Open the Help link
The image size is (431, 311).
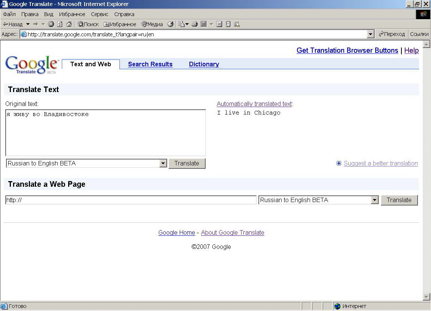click(412, 51)
